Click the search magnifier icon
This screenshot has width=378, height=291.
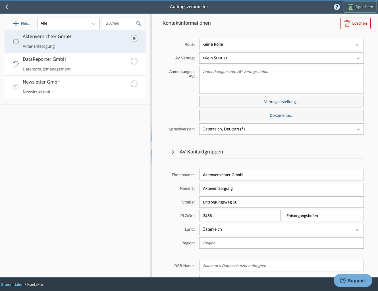[x=138, y=23]
